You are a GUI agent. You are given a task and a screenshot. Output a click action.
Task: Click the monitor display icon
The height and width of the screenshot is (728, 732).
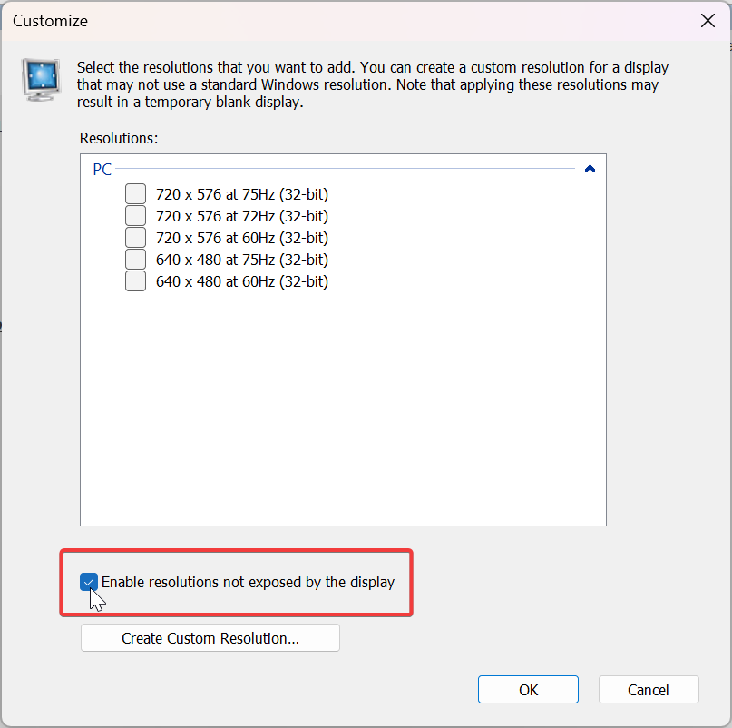pyautogui.click(x=41, y=80)
